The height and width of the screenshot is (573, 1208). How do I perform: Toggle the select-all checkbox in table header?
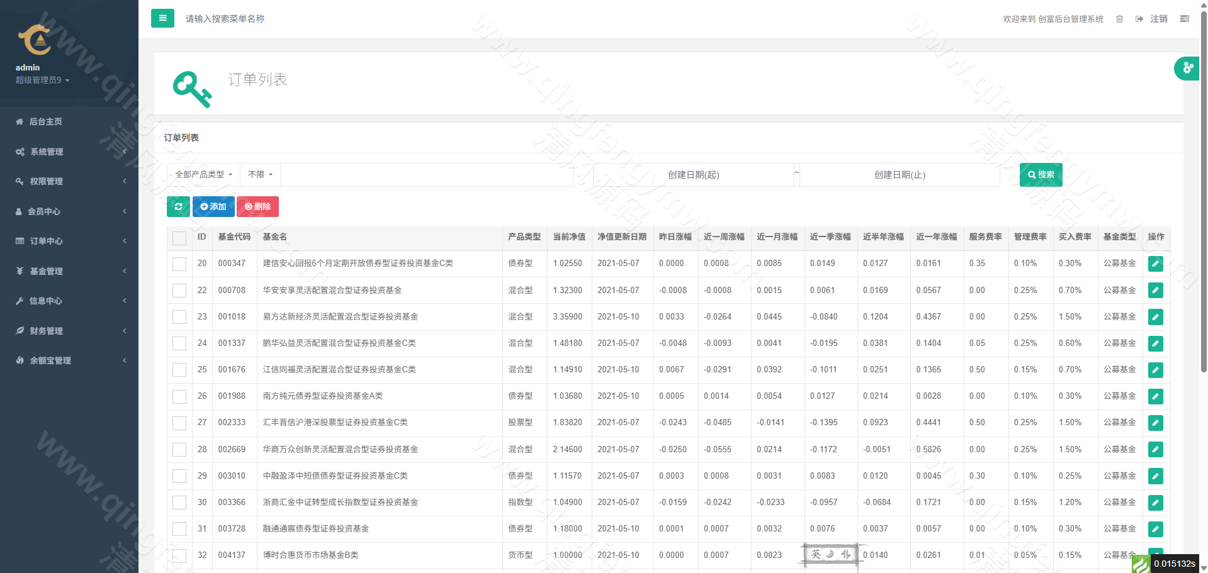(x=179, y=238)
